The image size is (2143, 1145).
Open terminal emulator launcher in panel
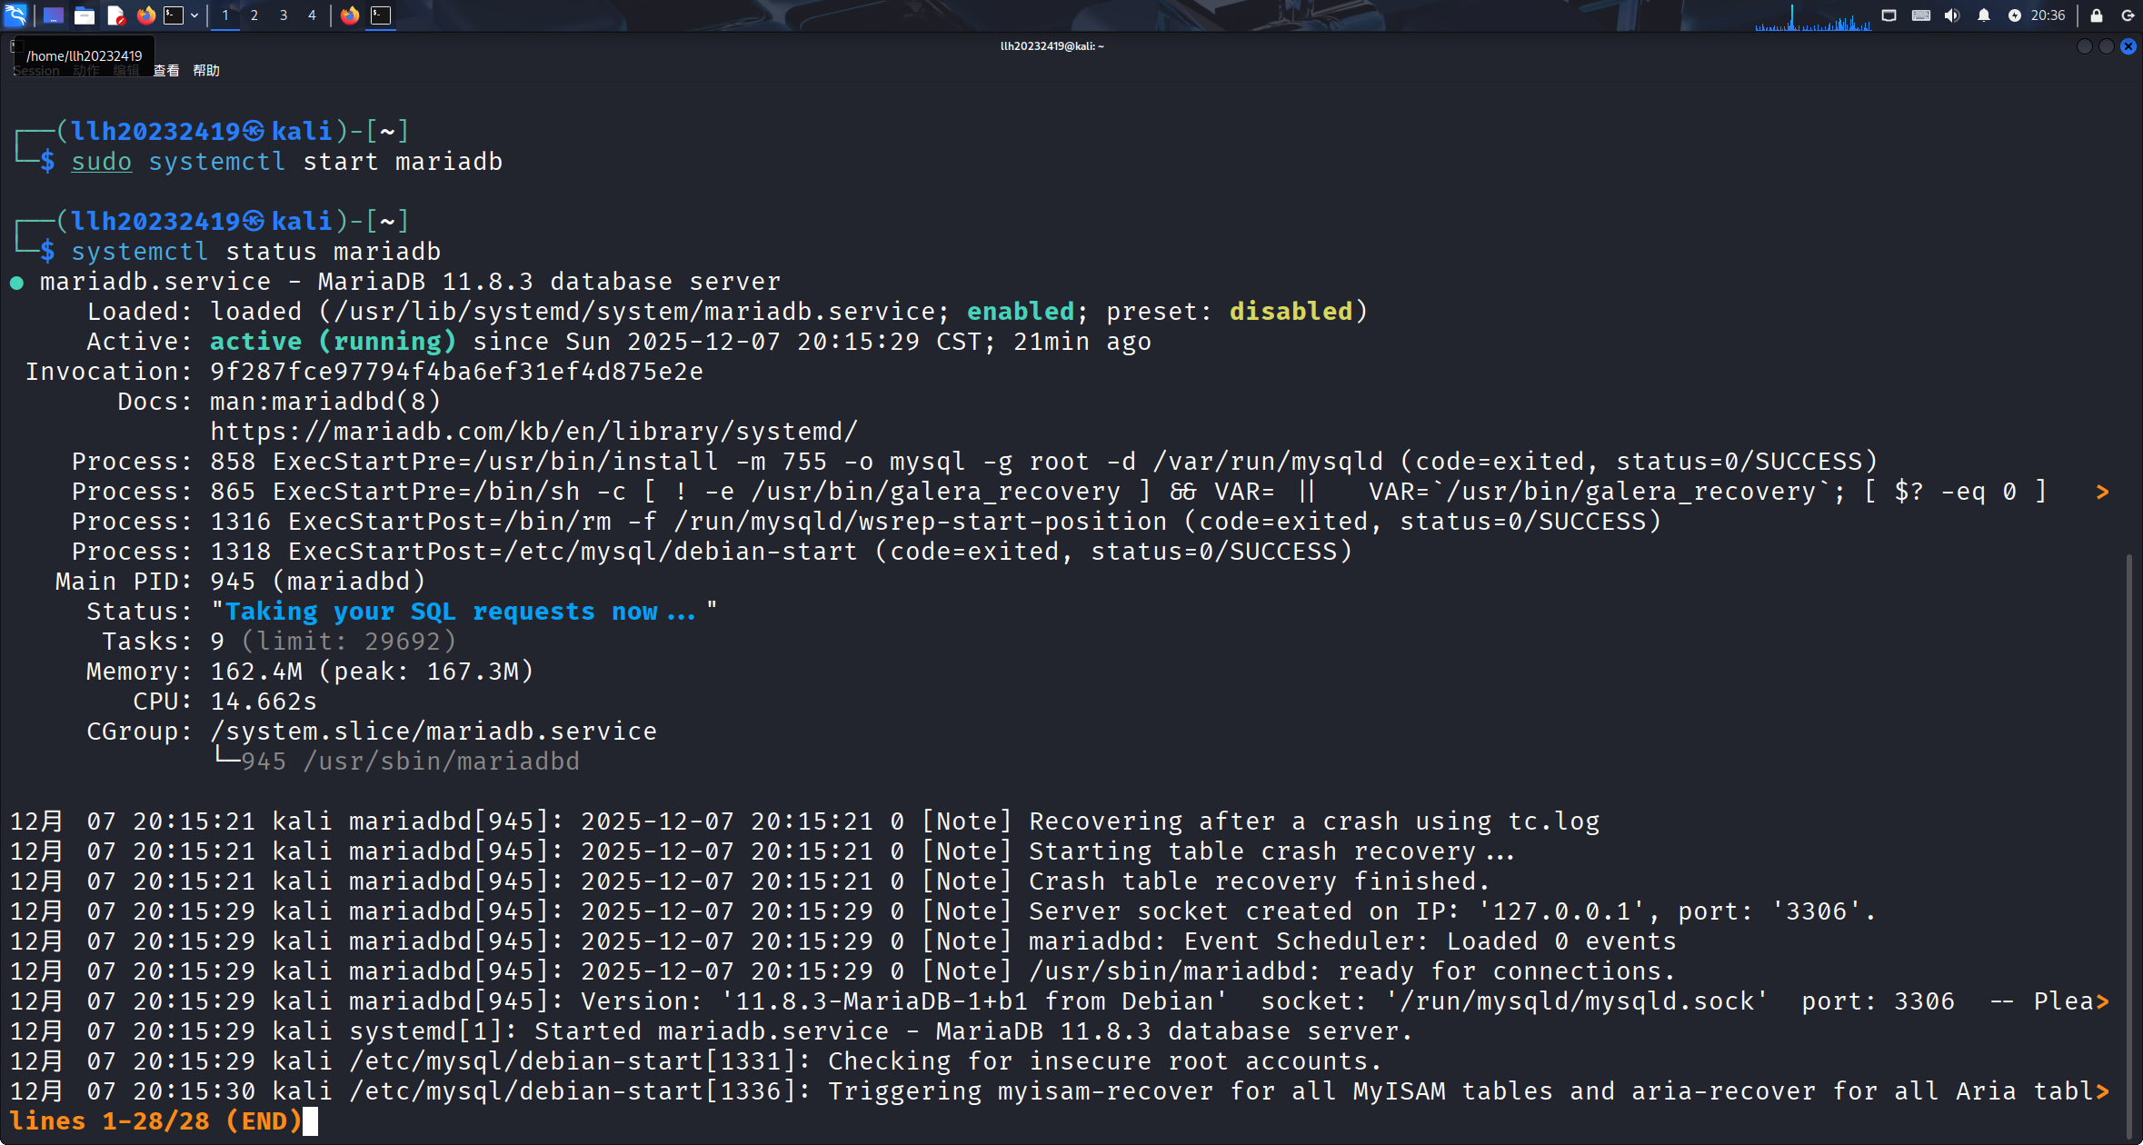point(174,15)
